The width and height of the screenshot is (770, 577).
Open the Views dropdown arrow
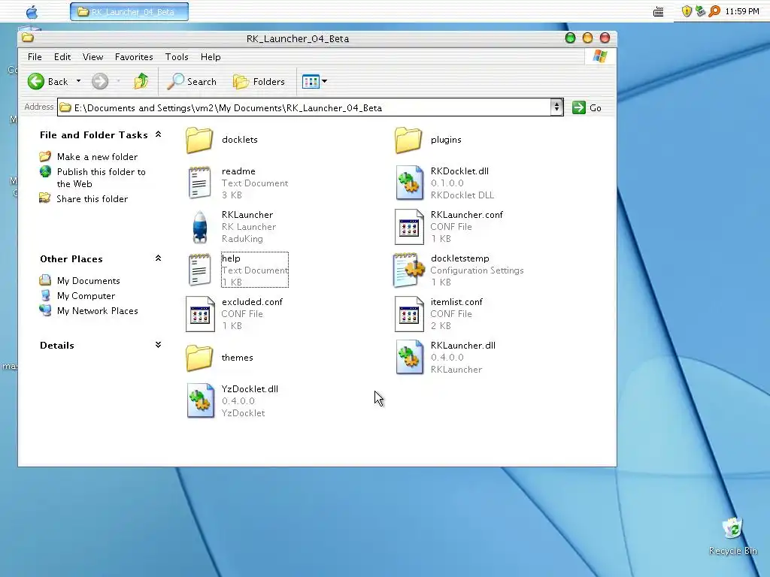click(325, 81)
